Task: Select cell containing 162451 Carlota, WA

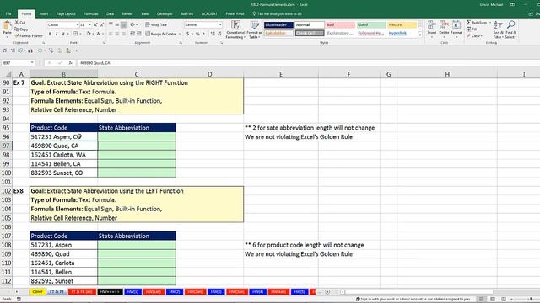Action: [64, 155]
